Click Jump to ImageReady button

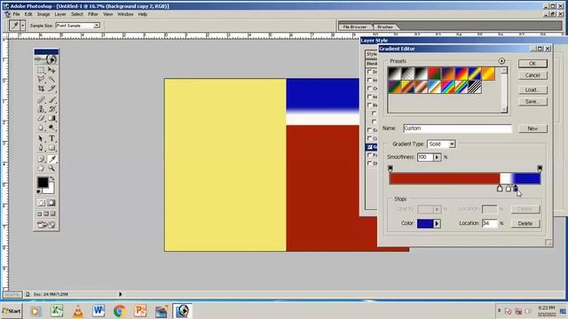[46, 224]
